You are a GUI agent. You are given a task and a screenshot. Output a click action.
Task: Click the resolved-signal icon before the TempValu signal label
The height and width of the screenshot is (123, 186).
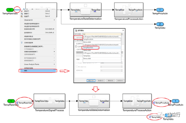pyautogui.click(x=150, y=117)
